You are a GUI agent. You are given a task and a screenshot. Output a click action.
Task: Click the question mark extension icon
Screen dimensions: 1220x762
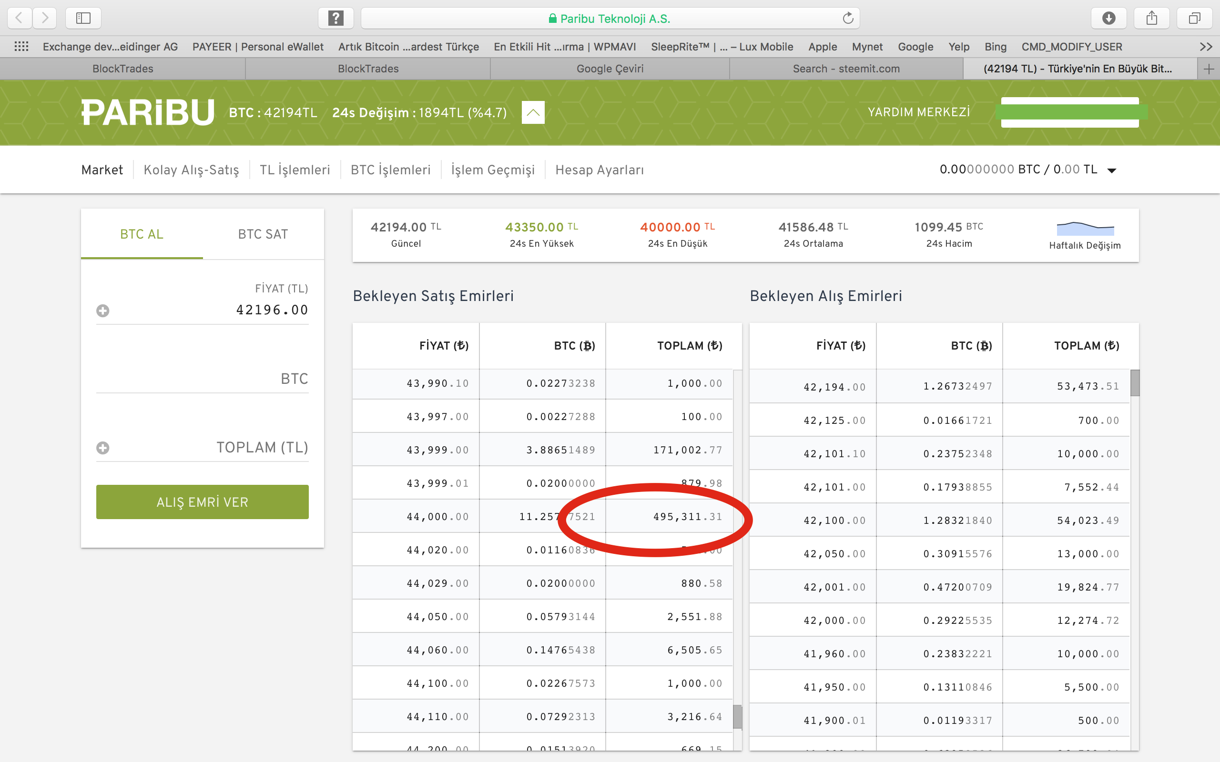(336, 18)
